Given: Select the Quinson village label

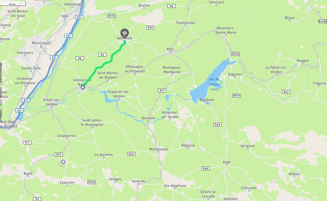Looking at the screenshot, I should (x=148, y=118).
